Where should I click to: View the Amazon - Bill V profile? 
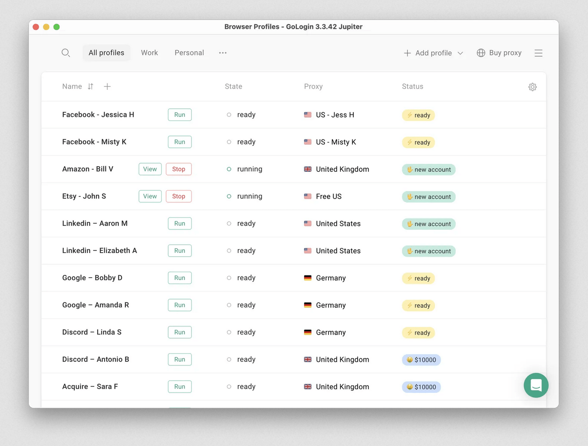click(x=150, y=169)
